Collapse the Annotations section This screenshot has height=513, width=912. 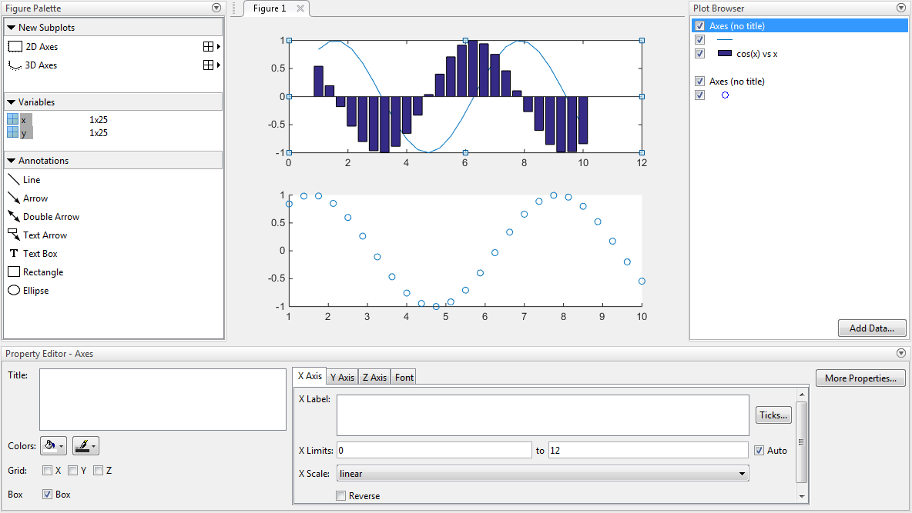tap(11, 160)
